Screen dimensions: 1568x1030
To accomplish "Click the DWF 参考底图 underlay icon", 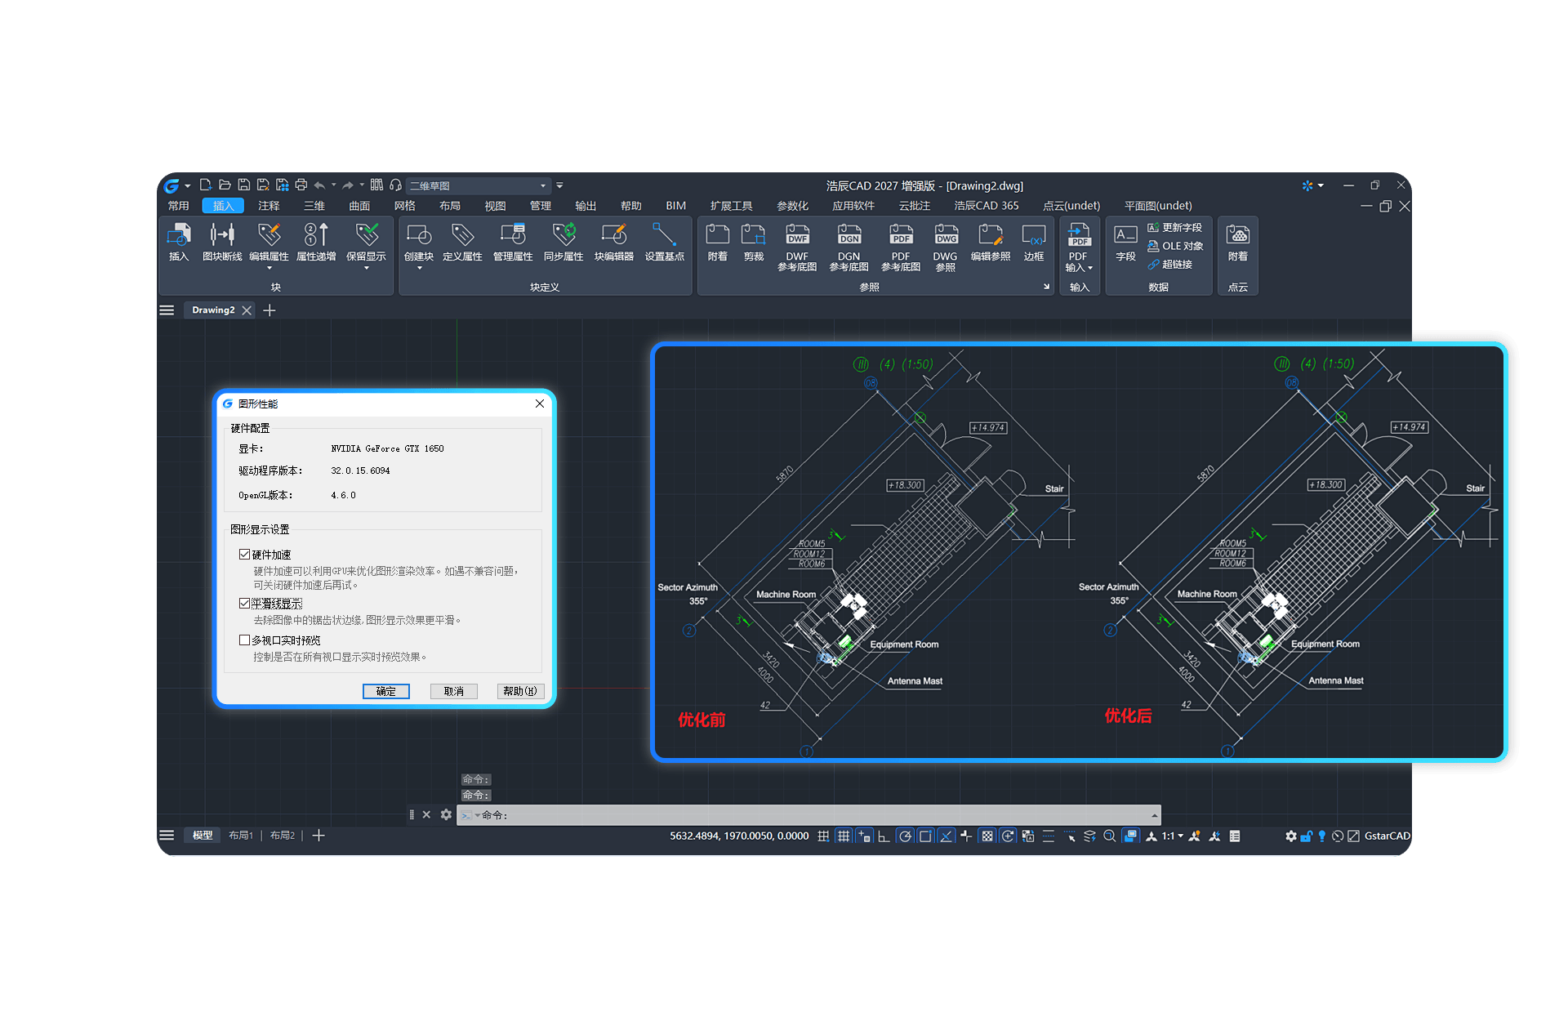I will point(797,247).
